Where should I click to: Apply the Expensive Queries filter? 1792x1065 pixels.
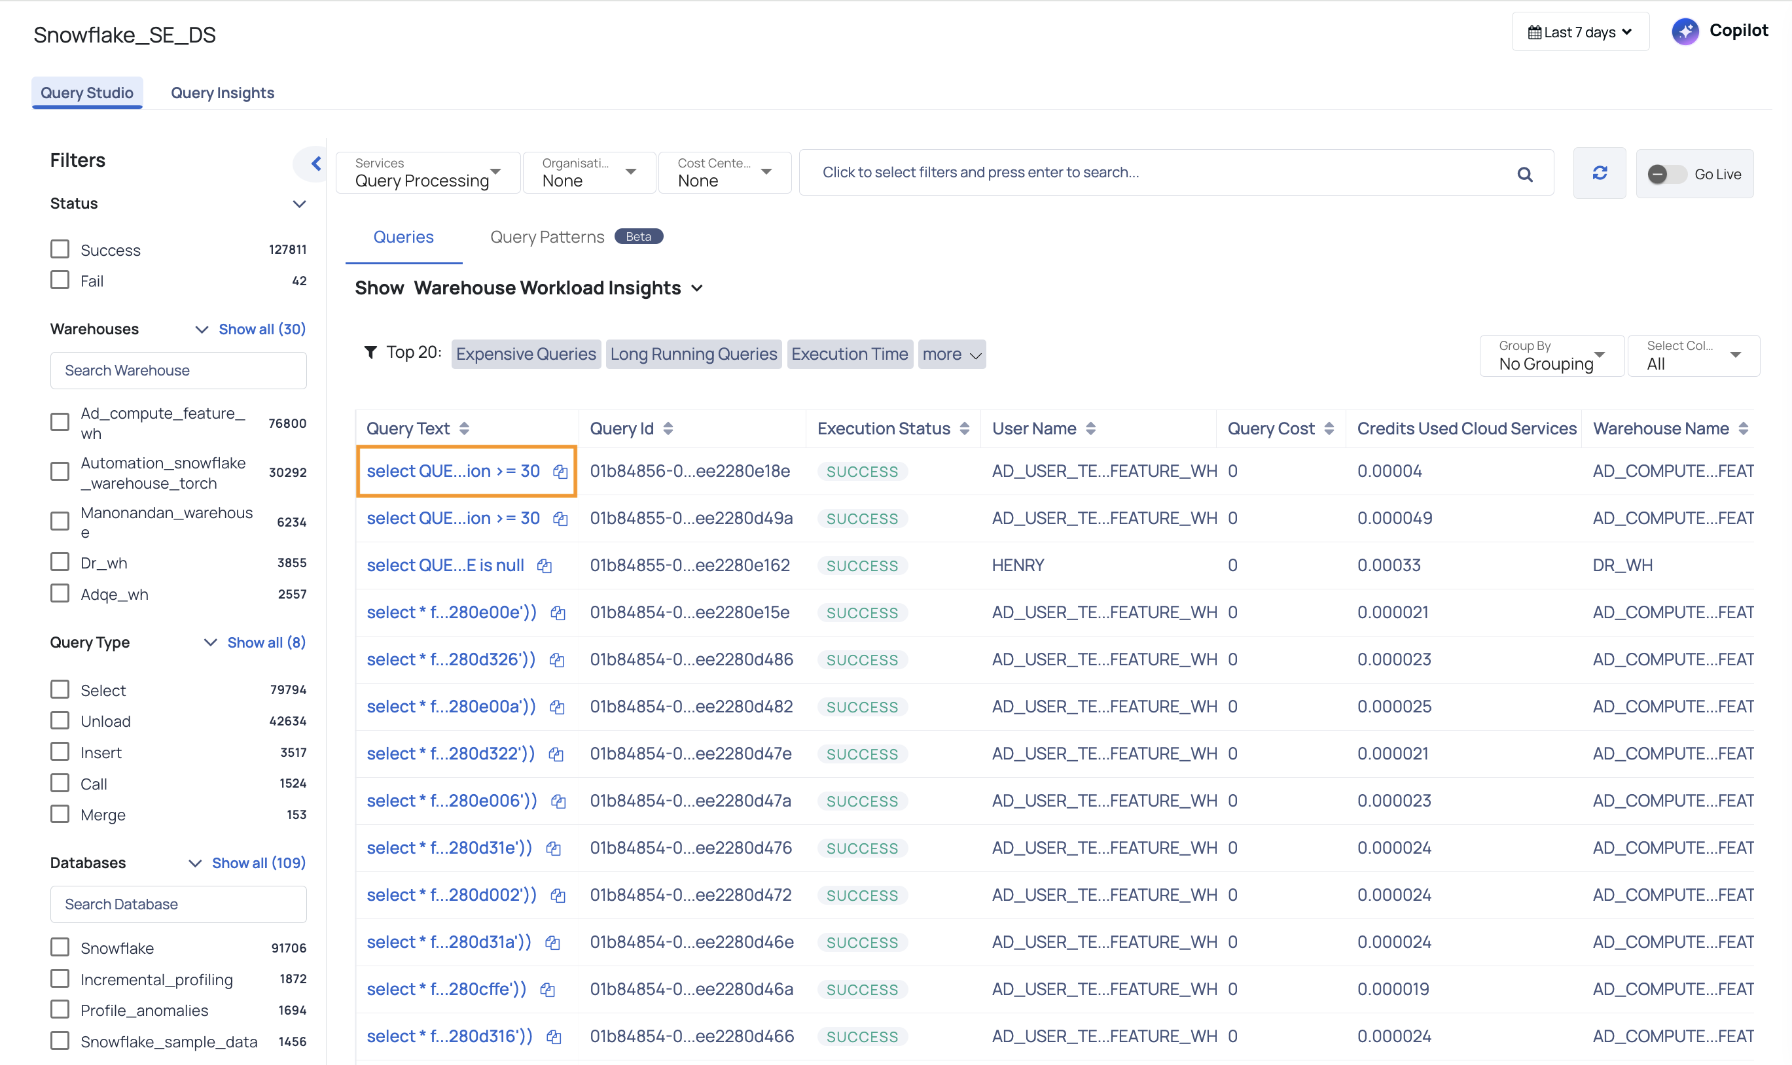pyautogui.click(x=526, y=355)
